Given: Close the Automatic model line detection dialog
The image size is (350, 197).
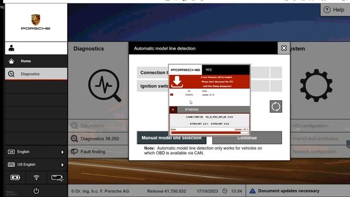Looking at the screenshot, I should [x=284, y=48].
